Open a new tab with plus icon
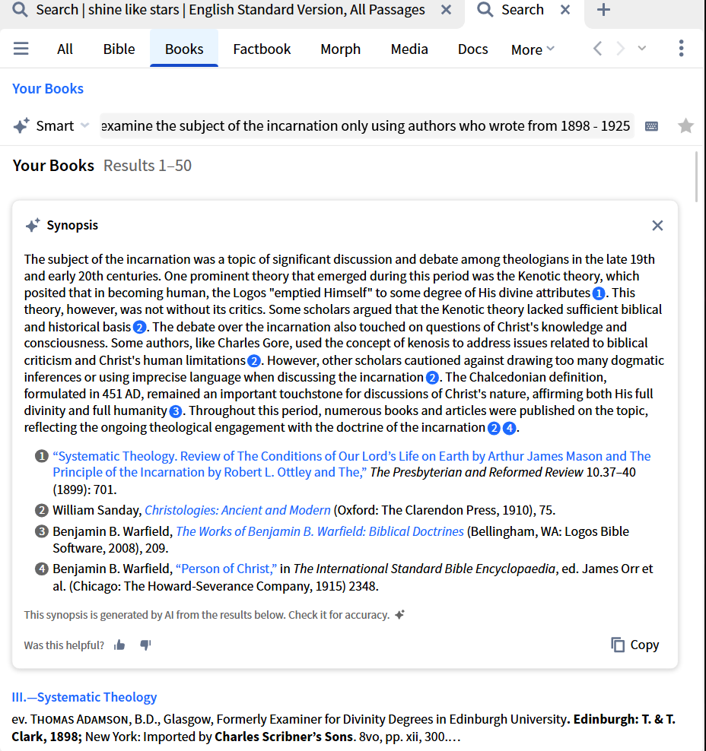The height and width of the screenshot is (751, 706). pos(603,10)
